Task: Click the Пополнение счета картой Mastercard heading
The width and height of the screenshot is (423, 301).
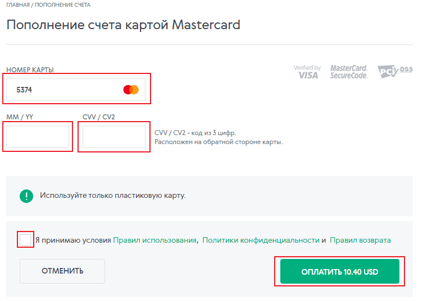Action: pos(123,25)
